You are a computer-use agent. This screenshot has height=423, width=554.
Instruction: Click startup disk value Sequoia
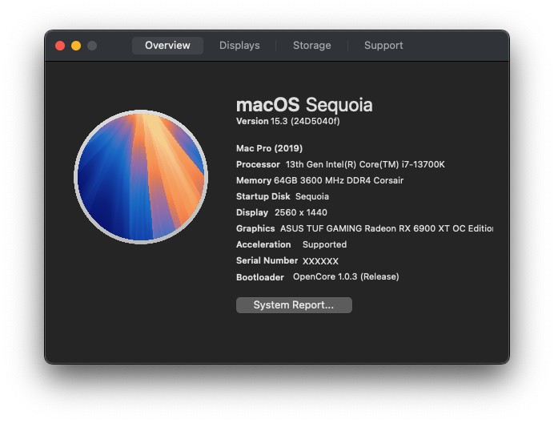point(312,196)
